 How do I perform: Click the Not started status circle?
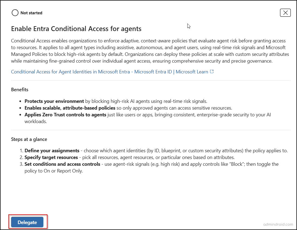click(15, 13)
